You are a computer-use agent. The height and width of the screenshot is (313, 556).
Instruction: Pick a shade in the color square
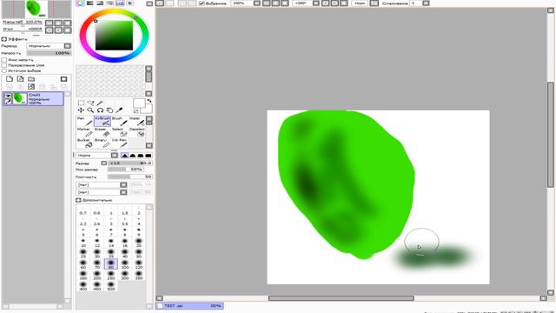pyautogui.click(x=114, y=35)
